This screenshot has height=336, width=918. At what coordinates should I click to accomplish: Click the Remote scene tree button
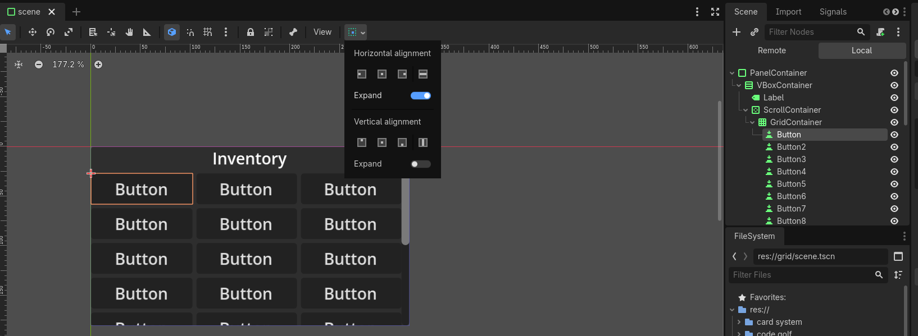point(771,50)
